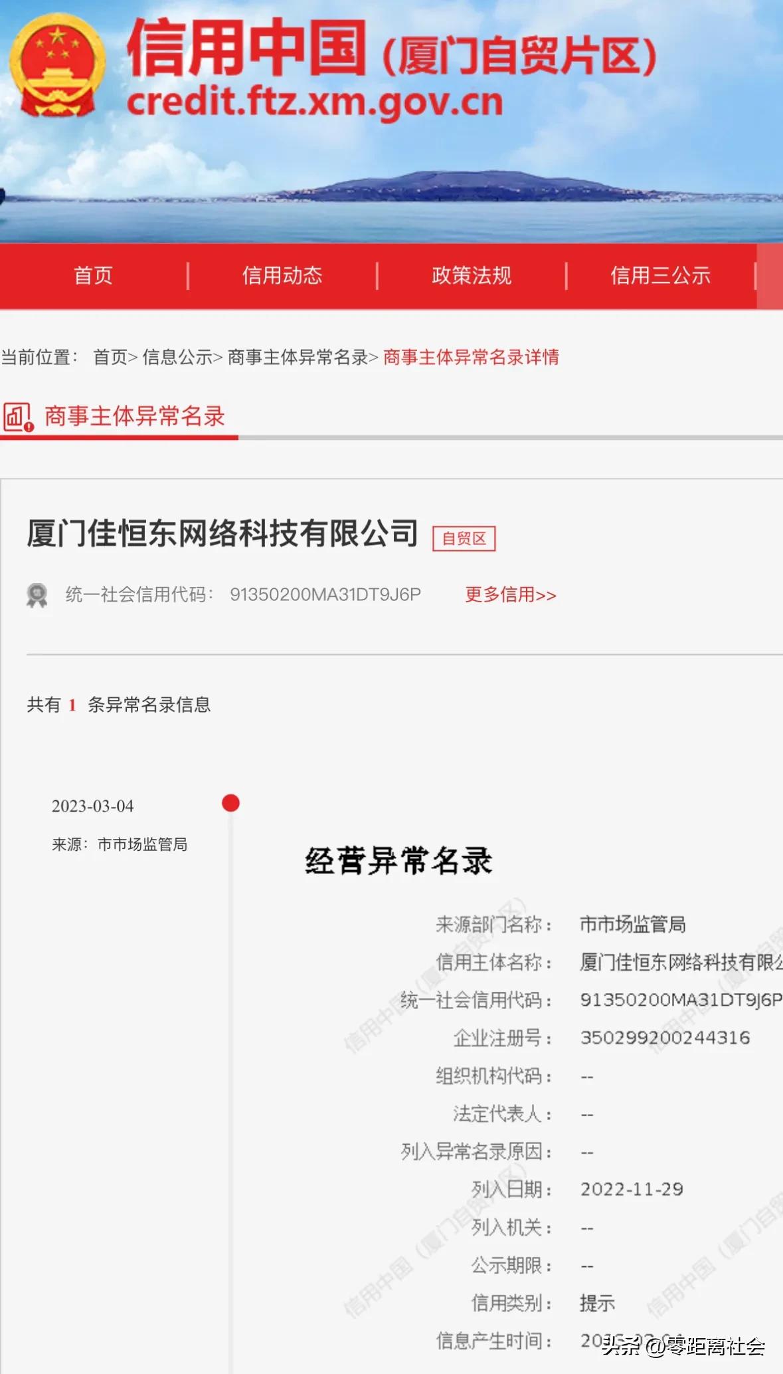783x1374 pixels.
Task: Click 首页 in the breadcrumb
Action: click(110, 357)
